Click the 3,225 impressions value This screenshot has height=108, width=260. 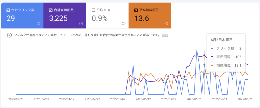(58, 18)
